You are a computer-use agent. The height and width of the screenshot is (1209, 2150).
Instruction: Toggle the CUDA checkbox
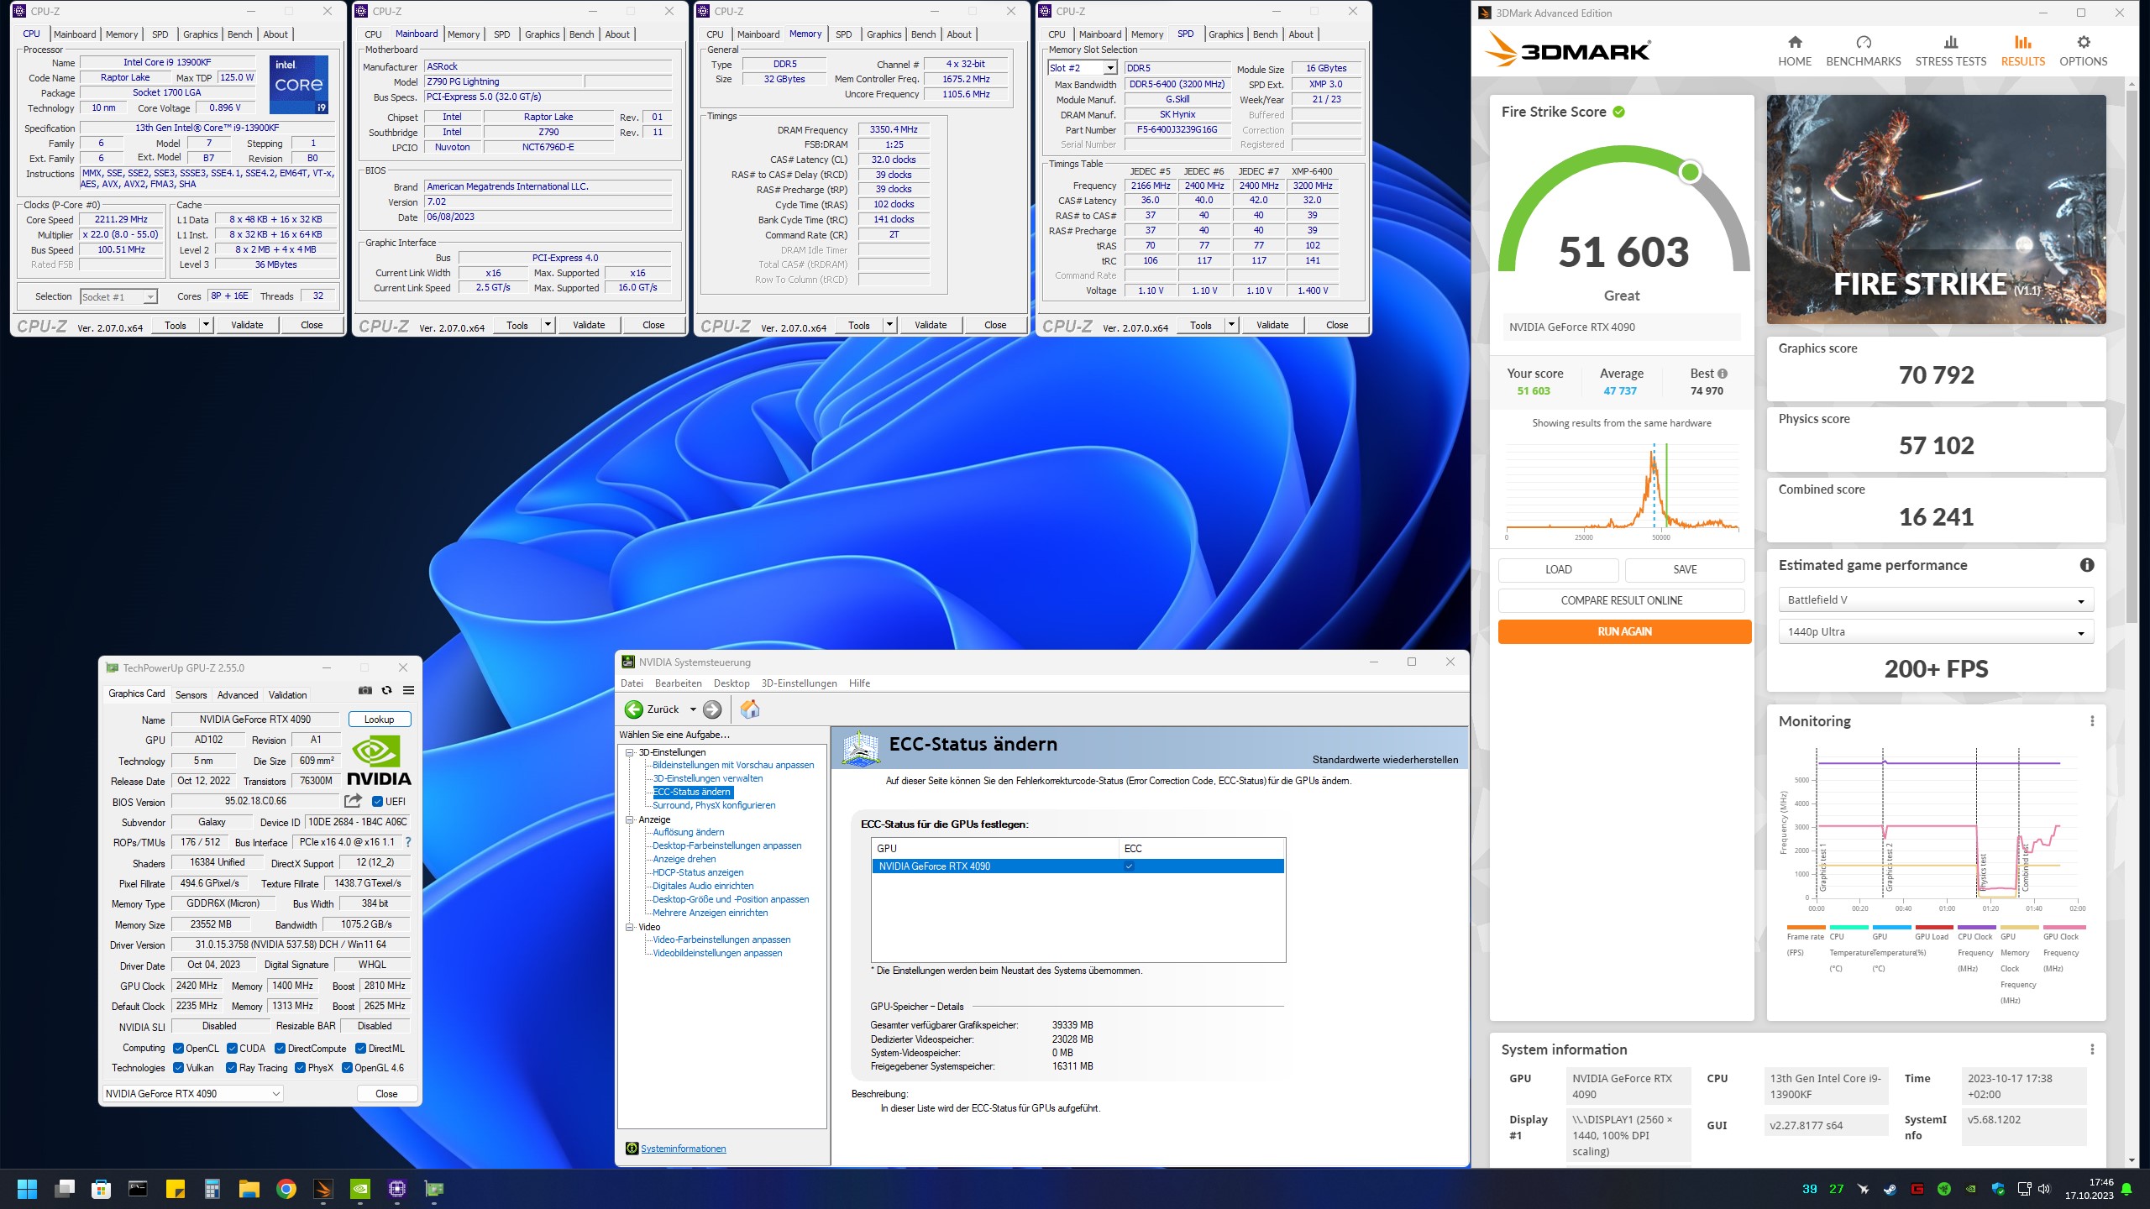click(232, 1049)
